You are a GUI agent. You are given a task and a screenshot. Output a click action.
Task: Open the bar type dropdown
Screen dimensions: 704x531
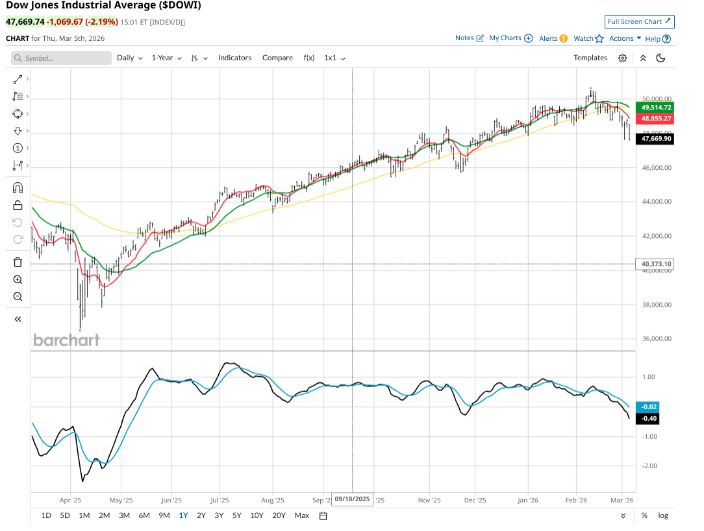pos(199,58)
